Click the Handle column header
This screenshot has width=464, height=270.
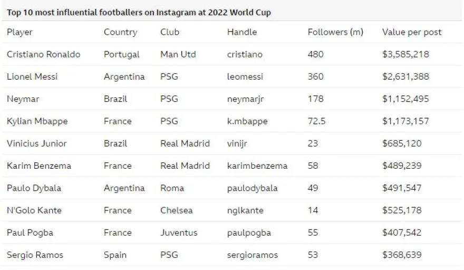click(x=242, y=32)
